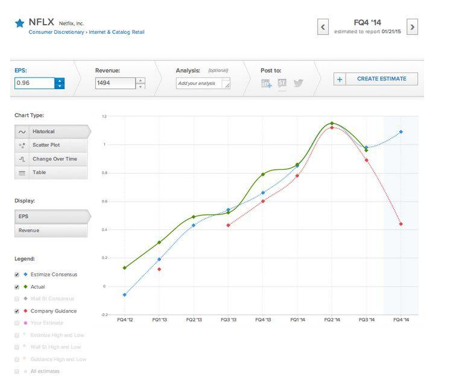Click the Change Over Time step icon
The height and width of the screenshot is (392, 468).
(x=22, y=159)
